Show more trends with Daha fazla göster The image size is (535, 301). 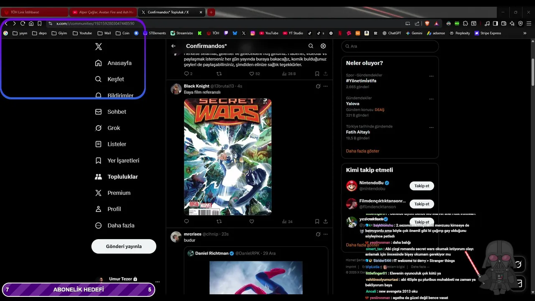pyautogui.click(x=363, y=151)
